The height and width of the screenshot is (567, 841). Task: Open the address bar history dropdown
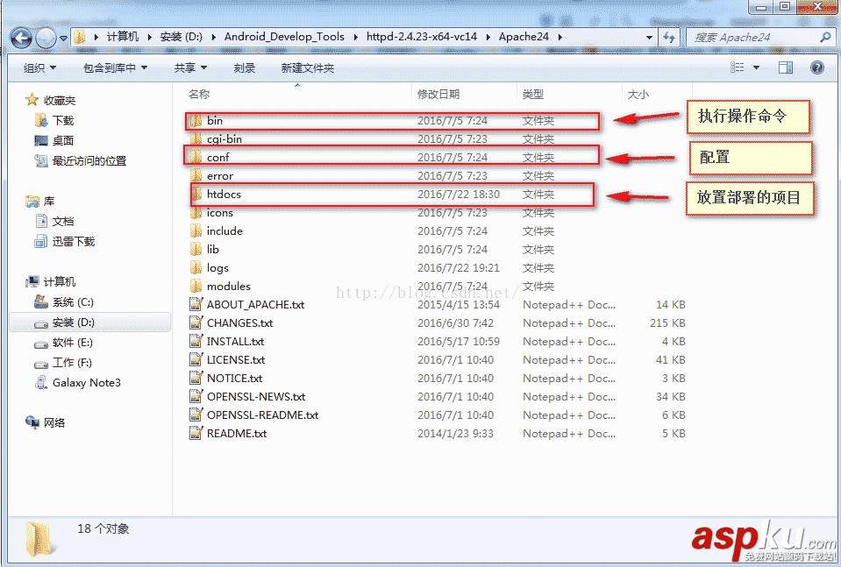coord(649,38)
